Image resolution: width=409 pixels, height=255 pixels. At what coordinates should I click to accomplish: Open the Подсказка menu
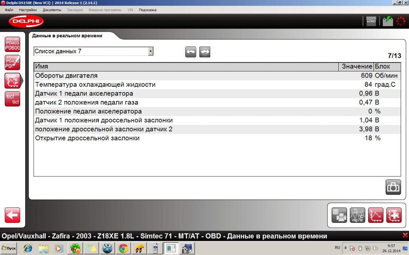(x=148, y=10)
